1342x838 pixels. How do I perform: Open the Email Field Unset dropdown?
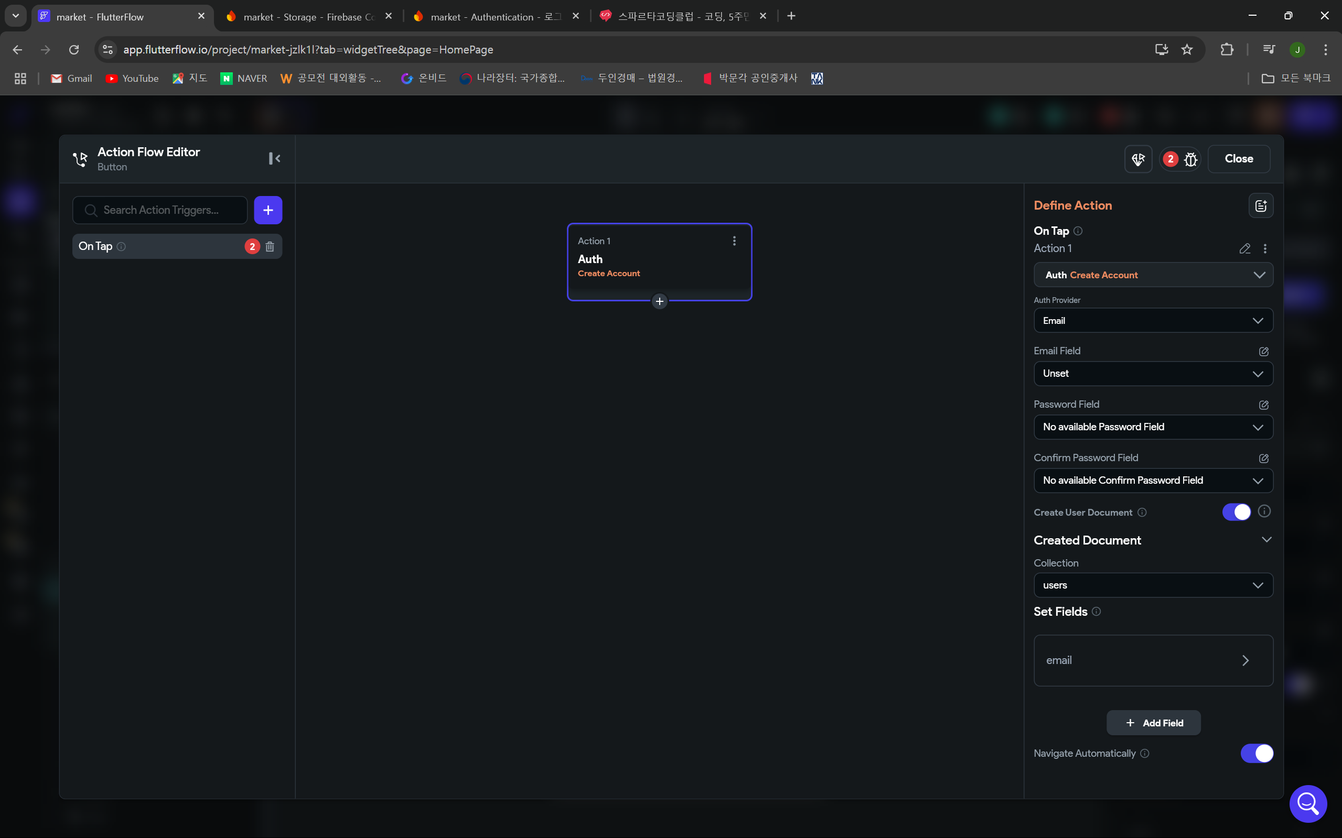(x=1153, y=374)
